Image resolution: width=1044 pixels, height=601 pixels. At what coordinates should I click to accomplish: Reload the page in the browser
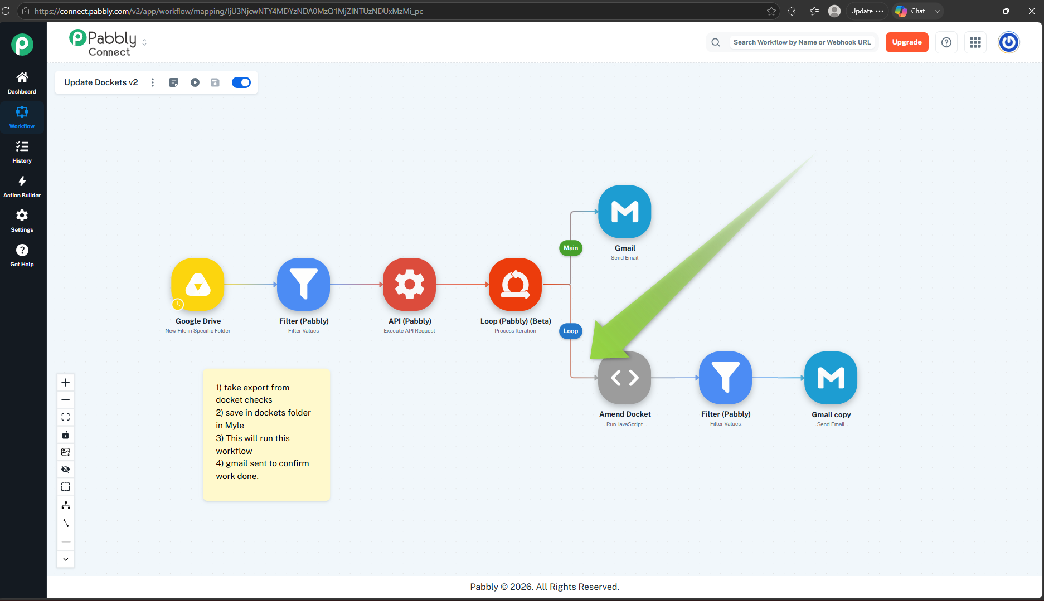pos(6,11)
